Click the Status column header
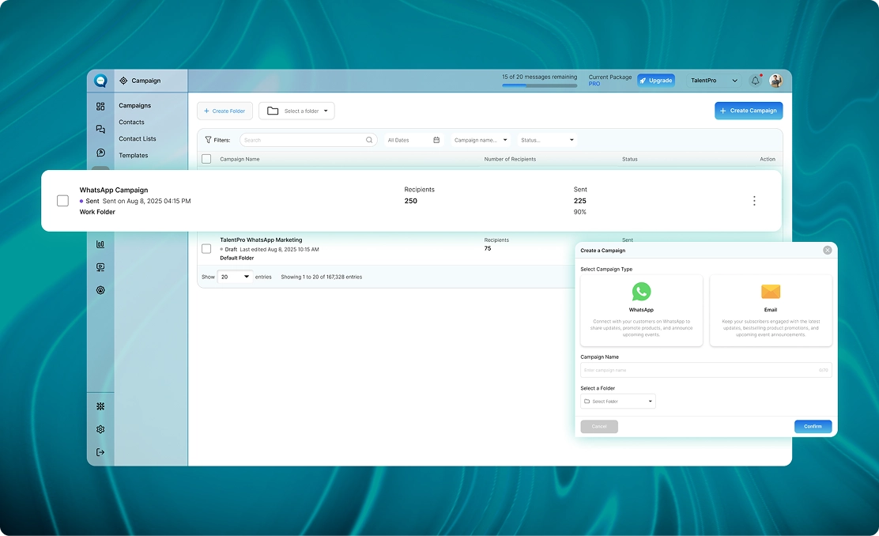The image size is (879, 536). (629, 159)
